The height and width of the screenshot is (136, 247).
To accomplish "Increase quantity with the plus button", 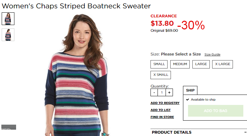I will [x=169, y=92].
